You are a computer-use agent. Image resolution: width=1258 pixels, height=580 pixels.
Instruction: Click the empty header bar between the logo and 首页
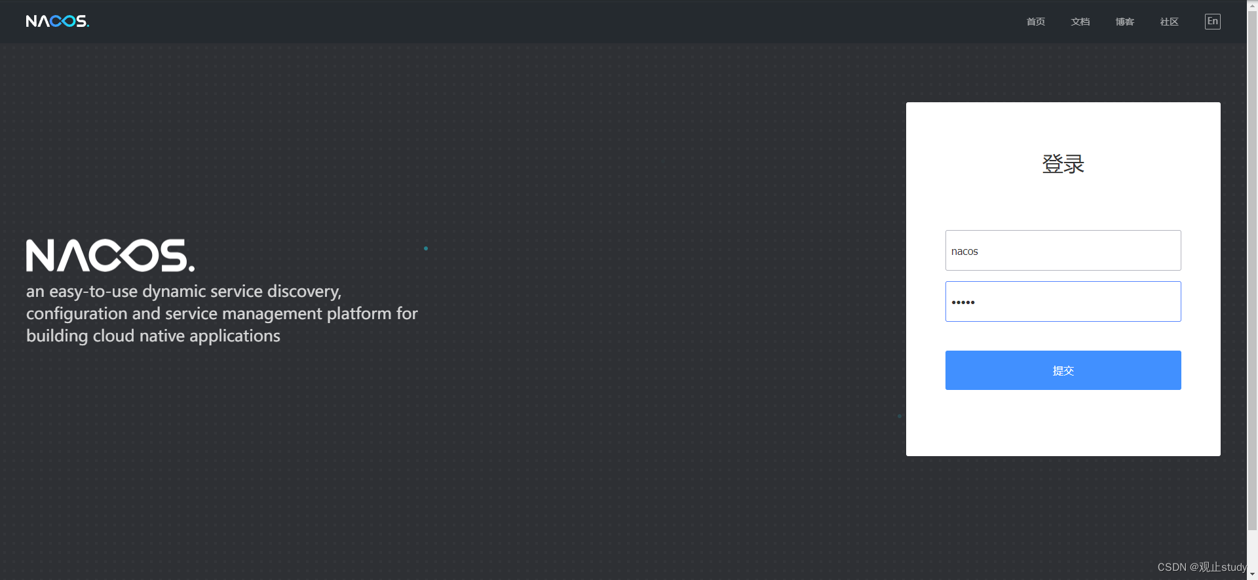coord(557,22)
